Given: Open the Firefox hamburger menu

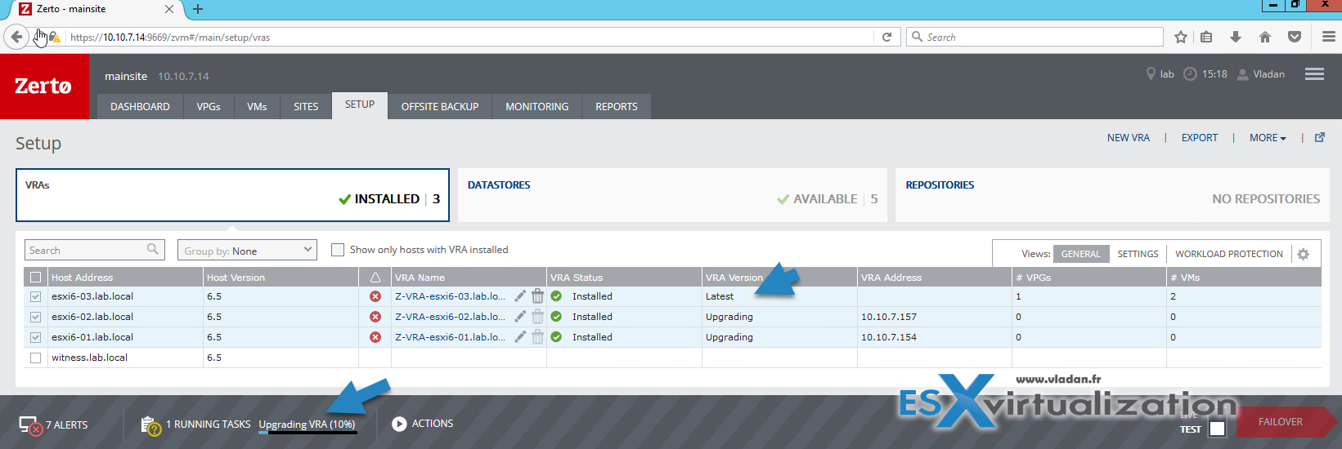Looking at the screenshot, I should pyautogui.click(x=1329, y=37).
